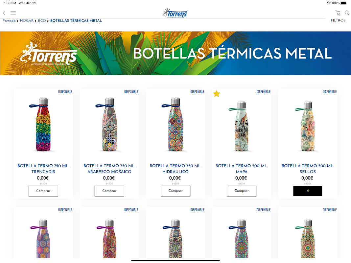Select the Botellas Térmicas Metal banner
This screenshot has width=351, height=263.
pos(175,53)
